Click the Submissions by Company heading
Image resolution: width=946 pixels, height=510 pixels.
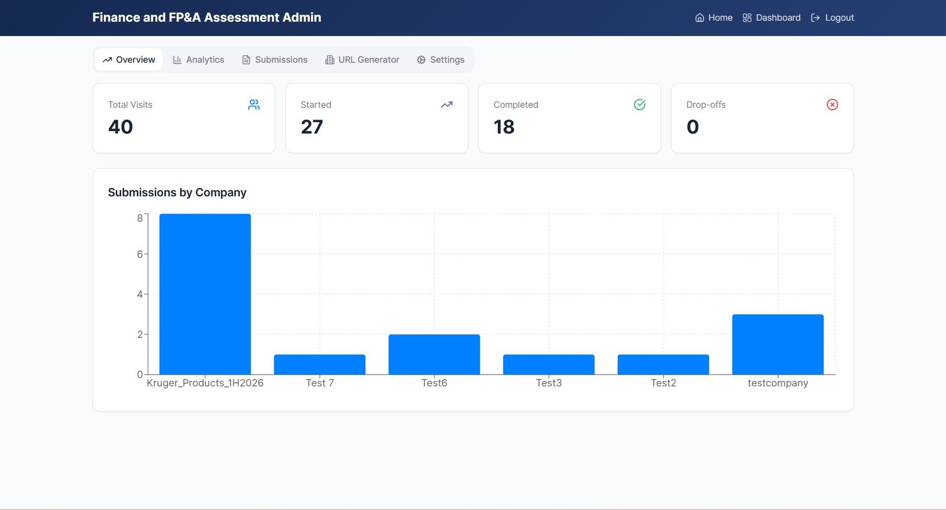(x=177, y=192)
